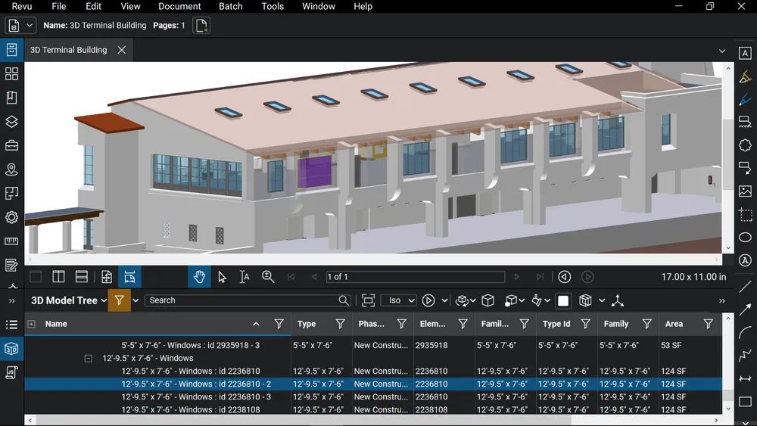Screen dimensions: 757x426
Task: Toggle the 3D Model Tree filter button
Action: pos(119,300)
